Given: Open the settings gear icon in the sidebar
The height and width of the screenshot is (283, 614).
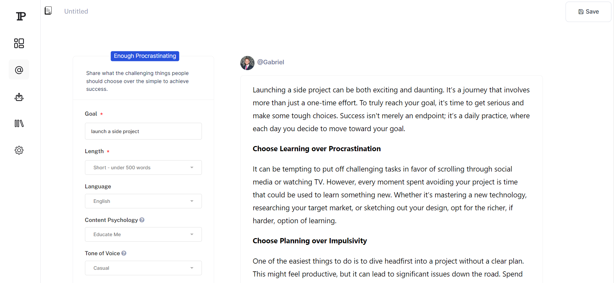Looking at the screenshot, I should point(19,150).
